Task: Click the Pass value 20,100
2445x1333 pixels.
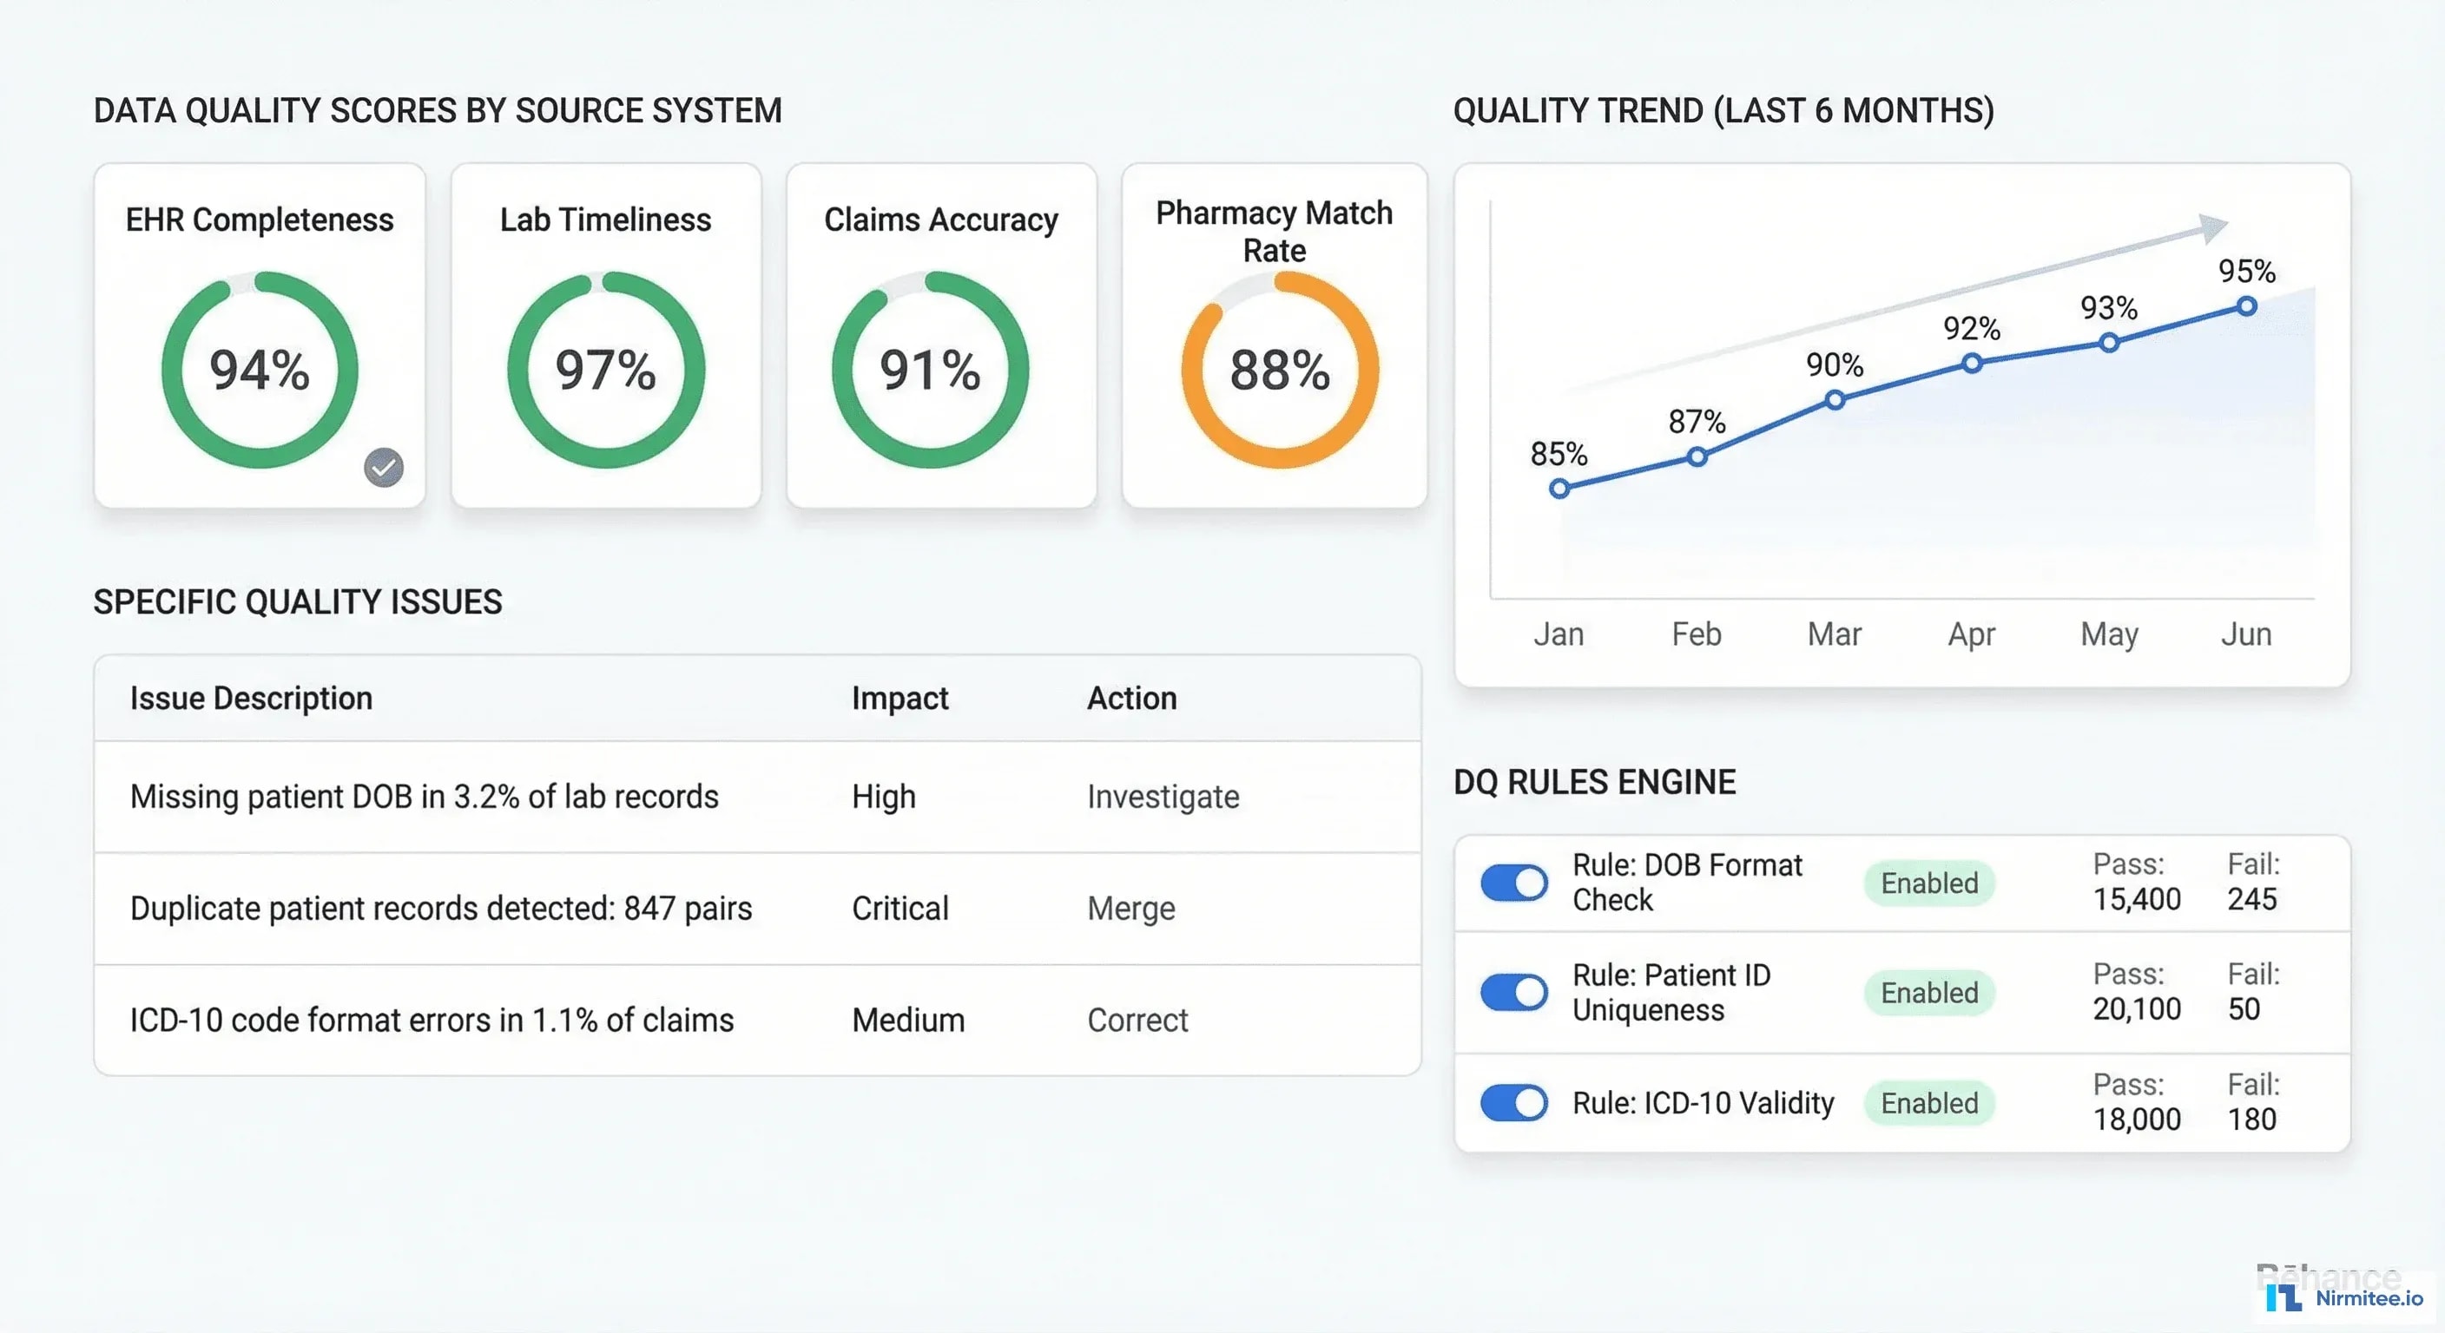Action: pos(2137,1009)
